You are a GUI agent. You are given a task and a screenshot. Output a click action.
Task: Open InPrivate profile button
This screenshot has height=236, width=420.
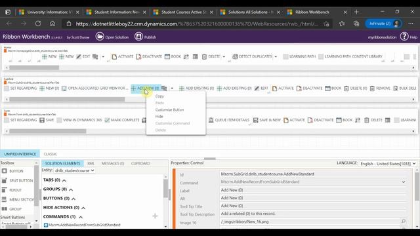point(383,24)
